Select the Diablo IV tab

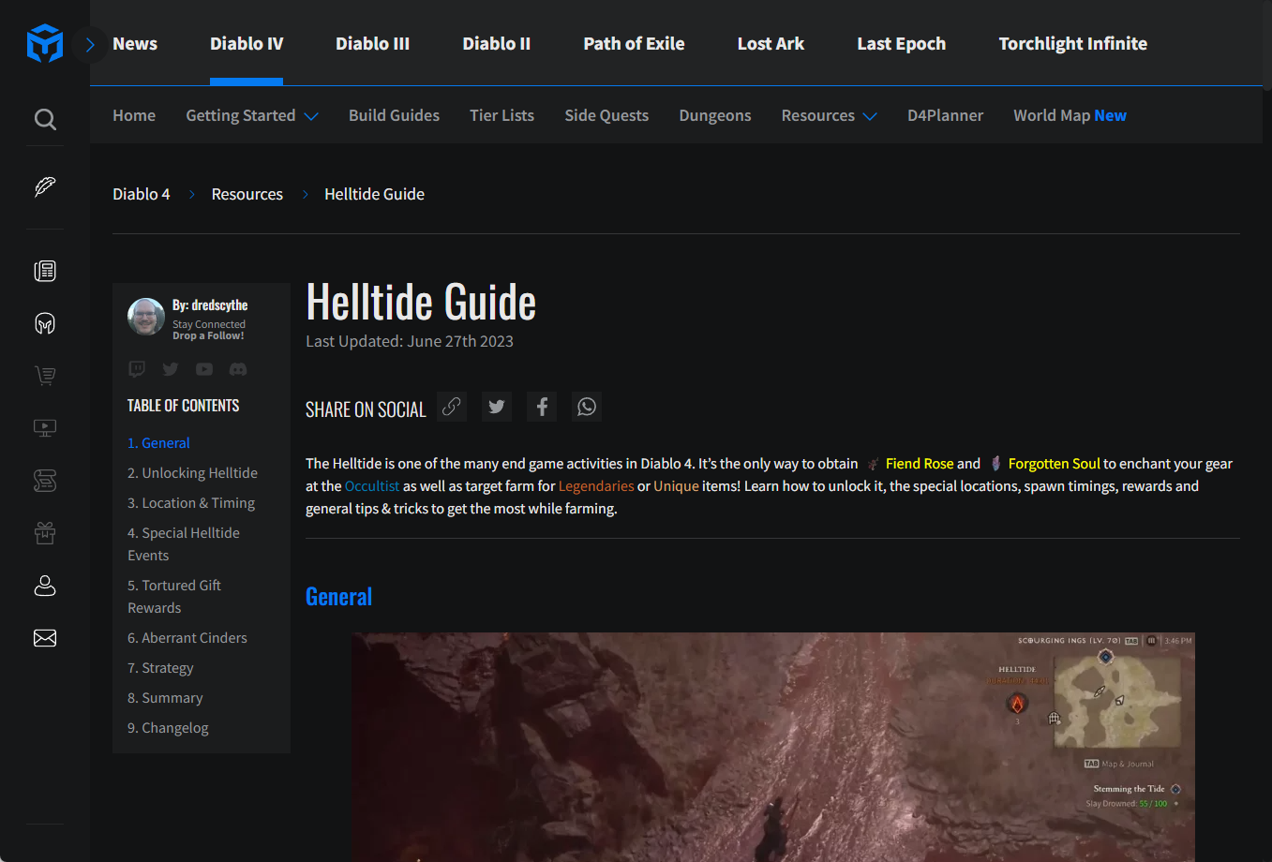(247, 44)
